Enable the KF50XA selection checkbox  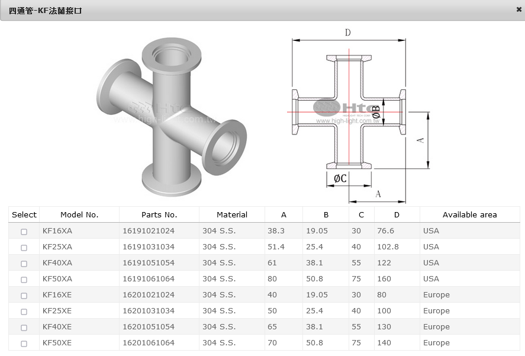click(24, 280)
